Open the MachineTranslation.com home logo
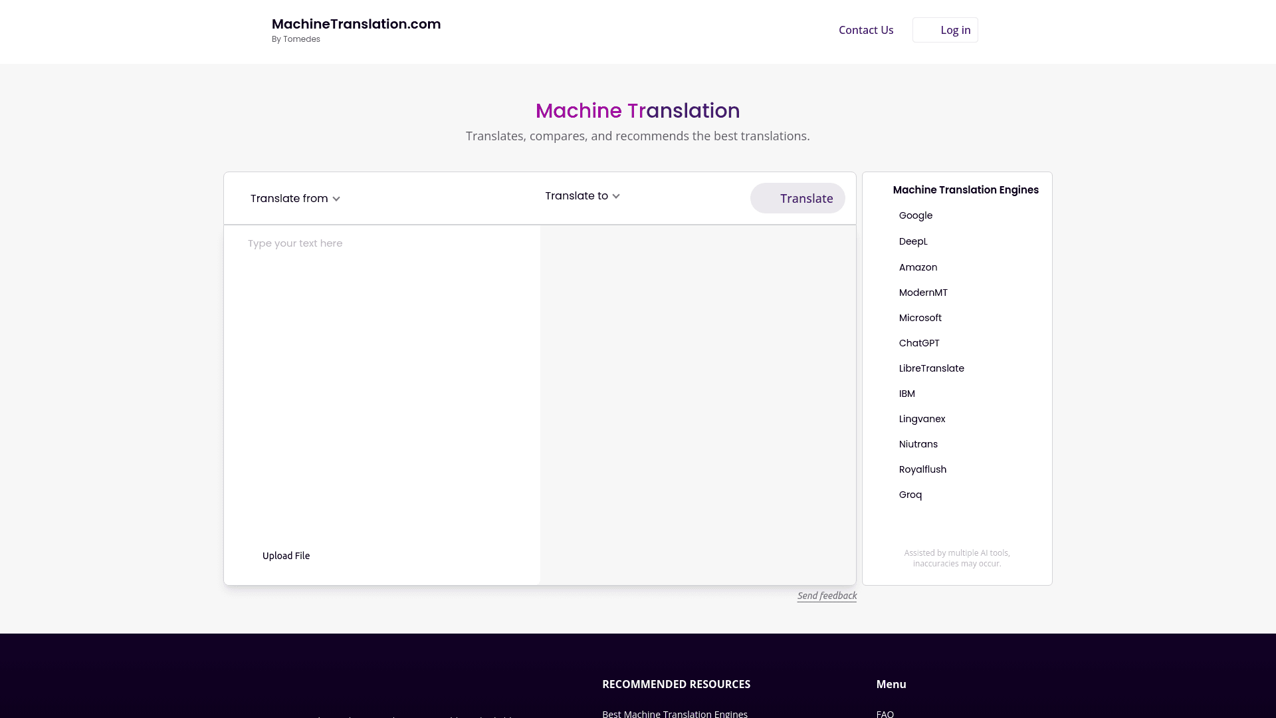 point(356,24)
